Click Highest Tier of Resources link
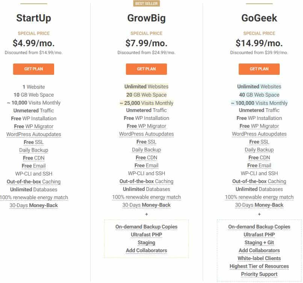This screenshot has height=283, width=303. click(x=259, y=266)
